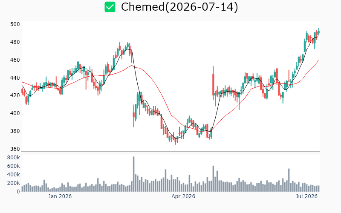Image resolution: width=341 pixels, height=213 pixels.
Task: Click the 200k volume axis label
Action: click(x=14, y=183)
